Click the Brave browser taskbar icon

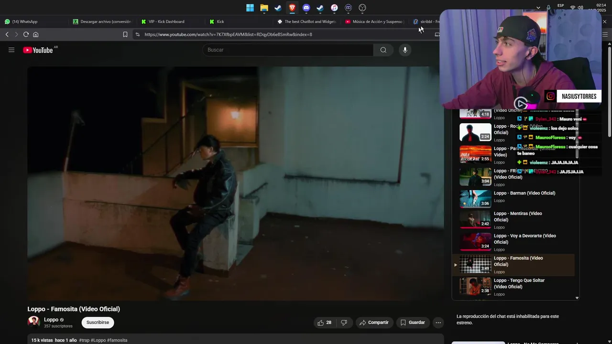tap(292, 8)
